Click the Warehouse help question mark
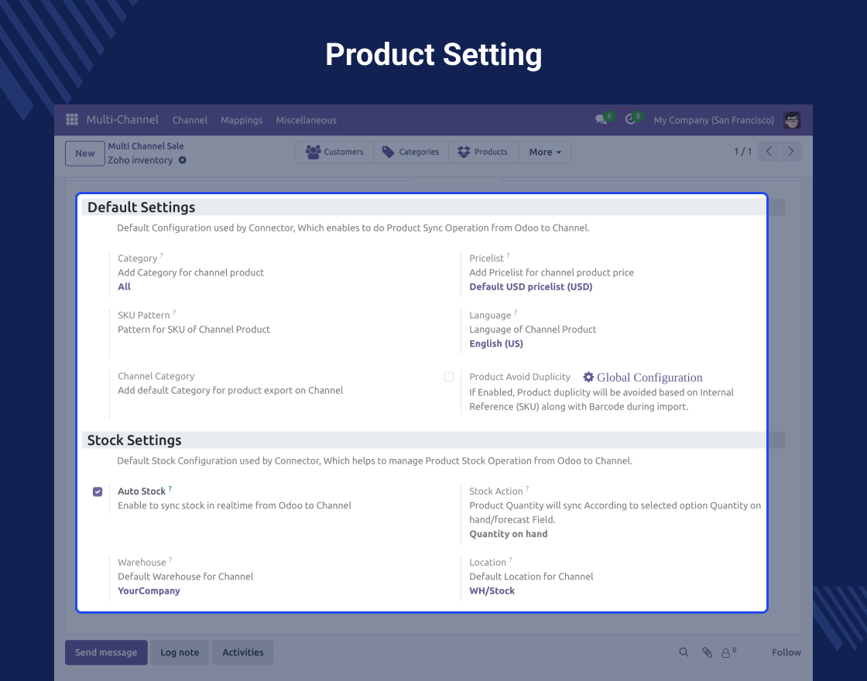The image size is (867, 681). tap(170, 560)
